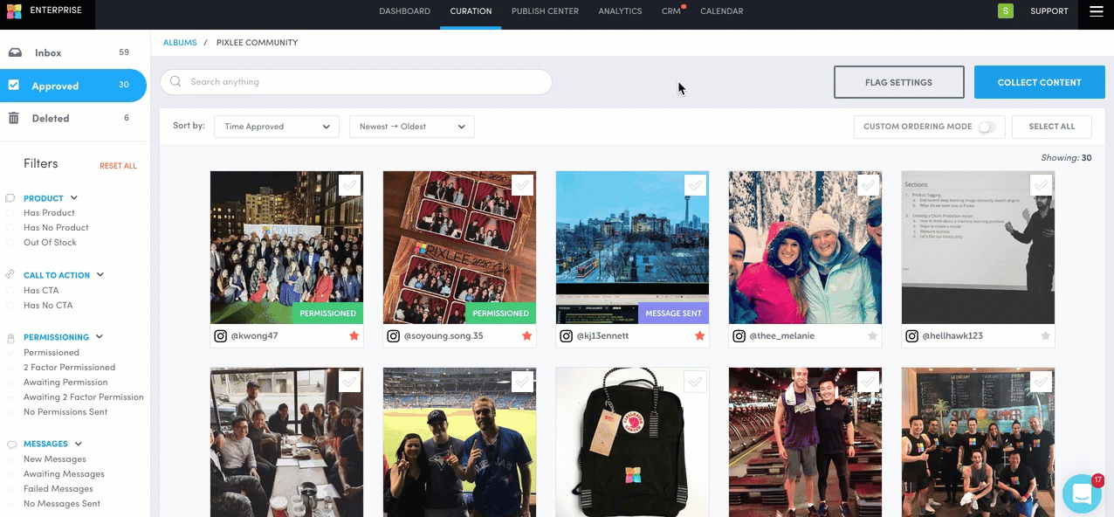
Task: Collapse the Permissioning filter section
Action: click(x=100, y=337)
